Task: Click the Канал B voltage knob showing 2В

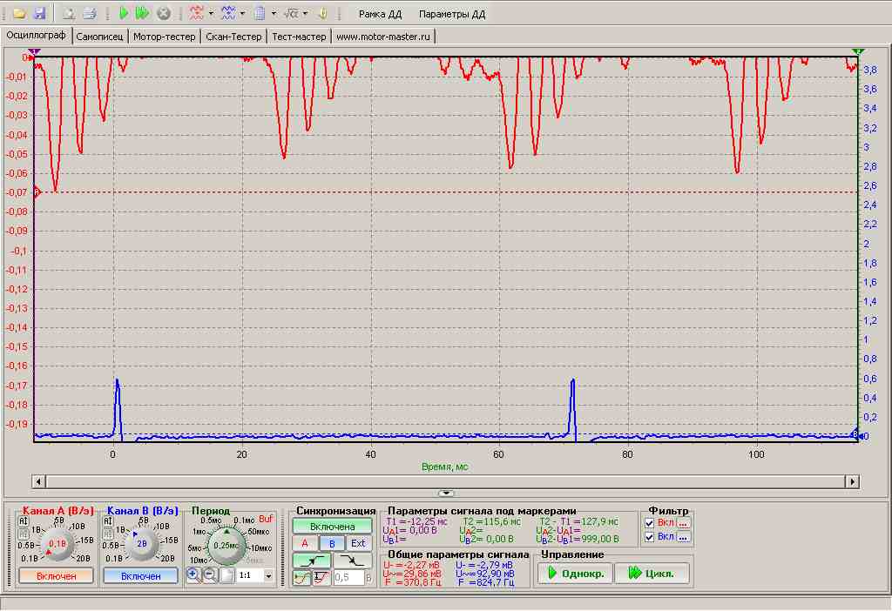Action: coord(141,544)
